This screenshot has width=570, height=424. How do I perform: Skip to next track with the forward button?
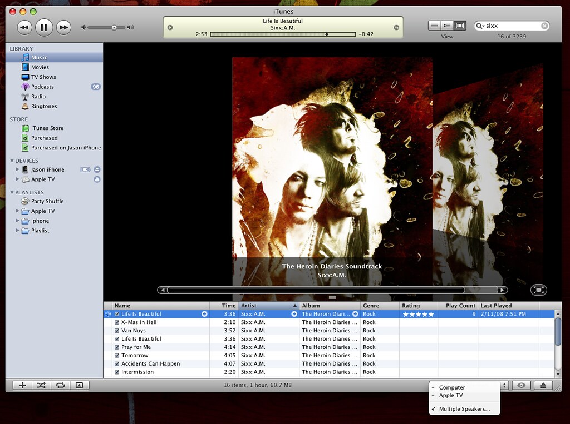click(x=63, y=28)
